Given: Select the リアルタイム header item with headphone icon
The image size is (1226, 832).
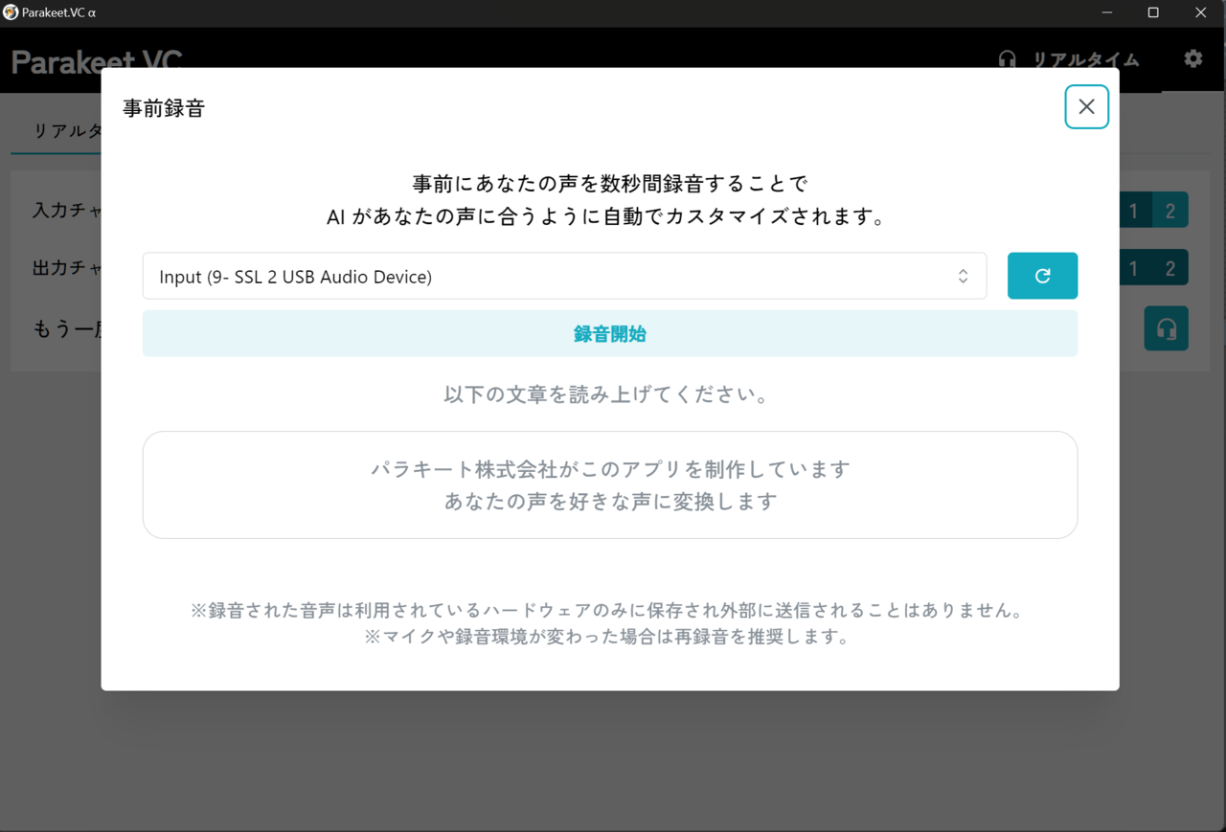Looking at the screenshot, I should click(x=1068, y=59).
